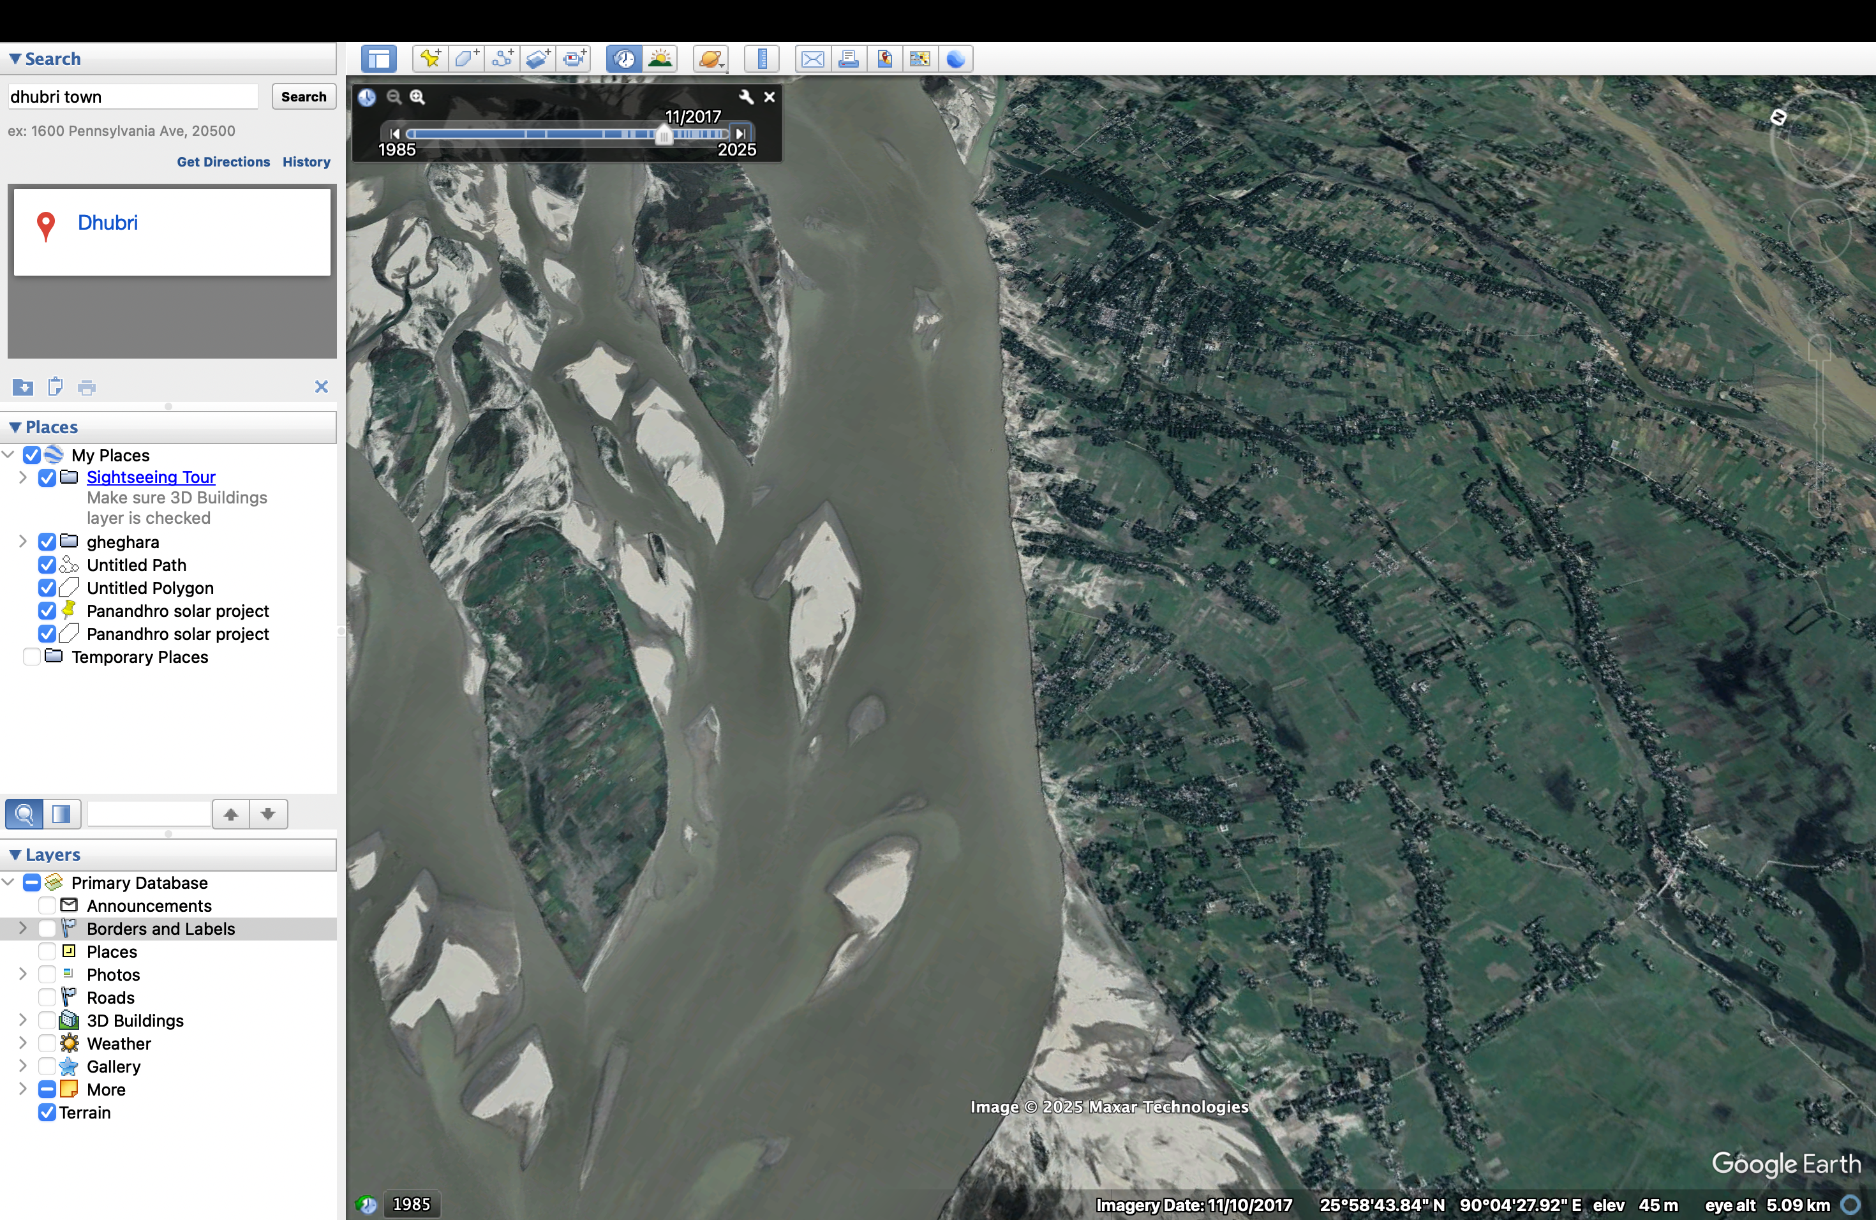Select the Add Path tool

coord(503,58)
